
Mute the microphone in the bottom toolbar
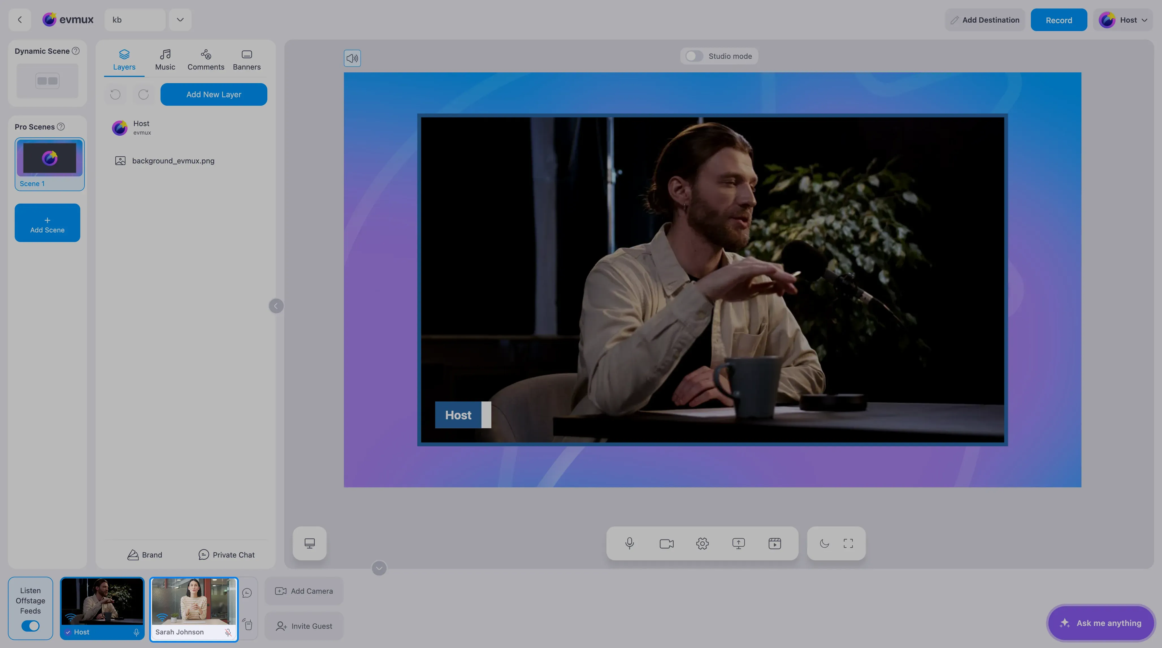[630, 543]
